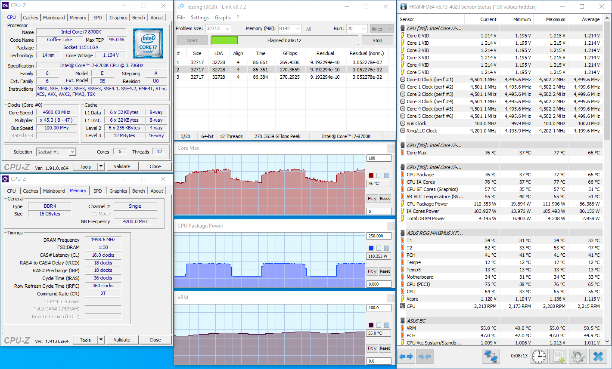
Task: Switch to Bench tab in upper CPU-Z window
Action: coord(138,18)
